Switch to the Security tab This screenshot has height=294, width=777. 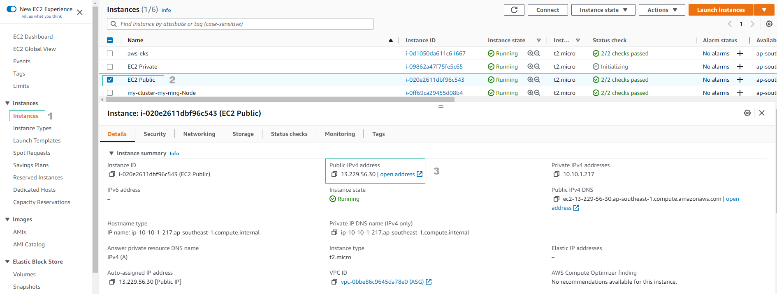(x=155, y=134)
